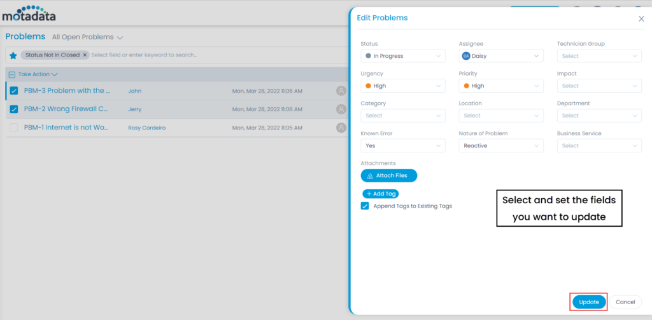Click the star favorites icon in search bar
652x320 pixels.
coord(13,55)
